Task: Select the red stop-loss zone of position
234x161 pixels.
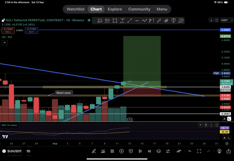Action: click(142, 92)
